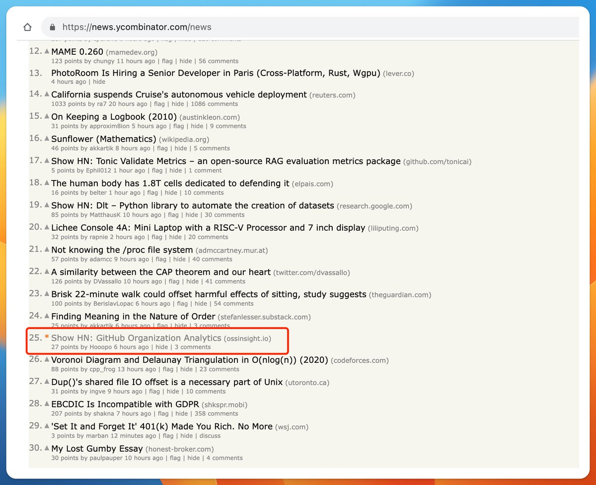Open the Show HN GitHub Organization Analytics link
Screen dimensions: 596x485
pos(136,338)
